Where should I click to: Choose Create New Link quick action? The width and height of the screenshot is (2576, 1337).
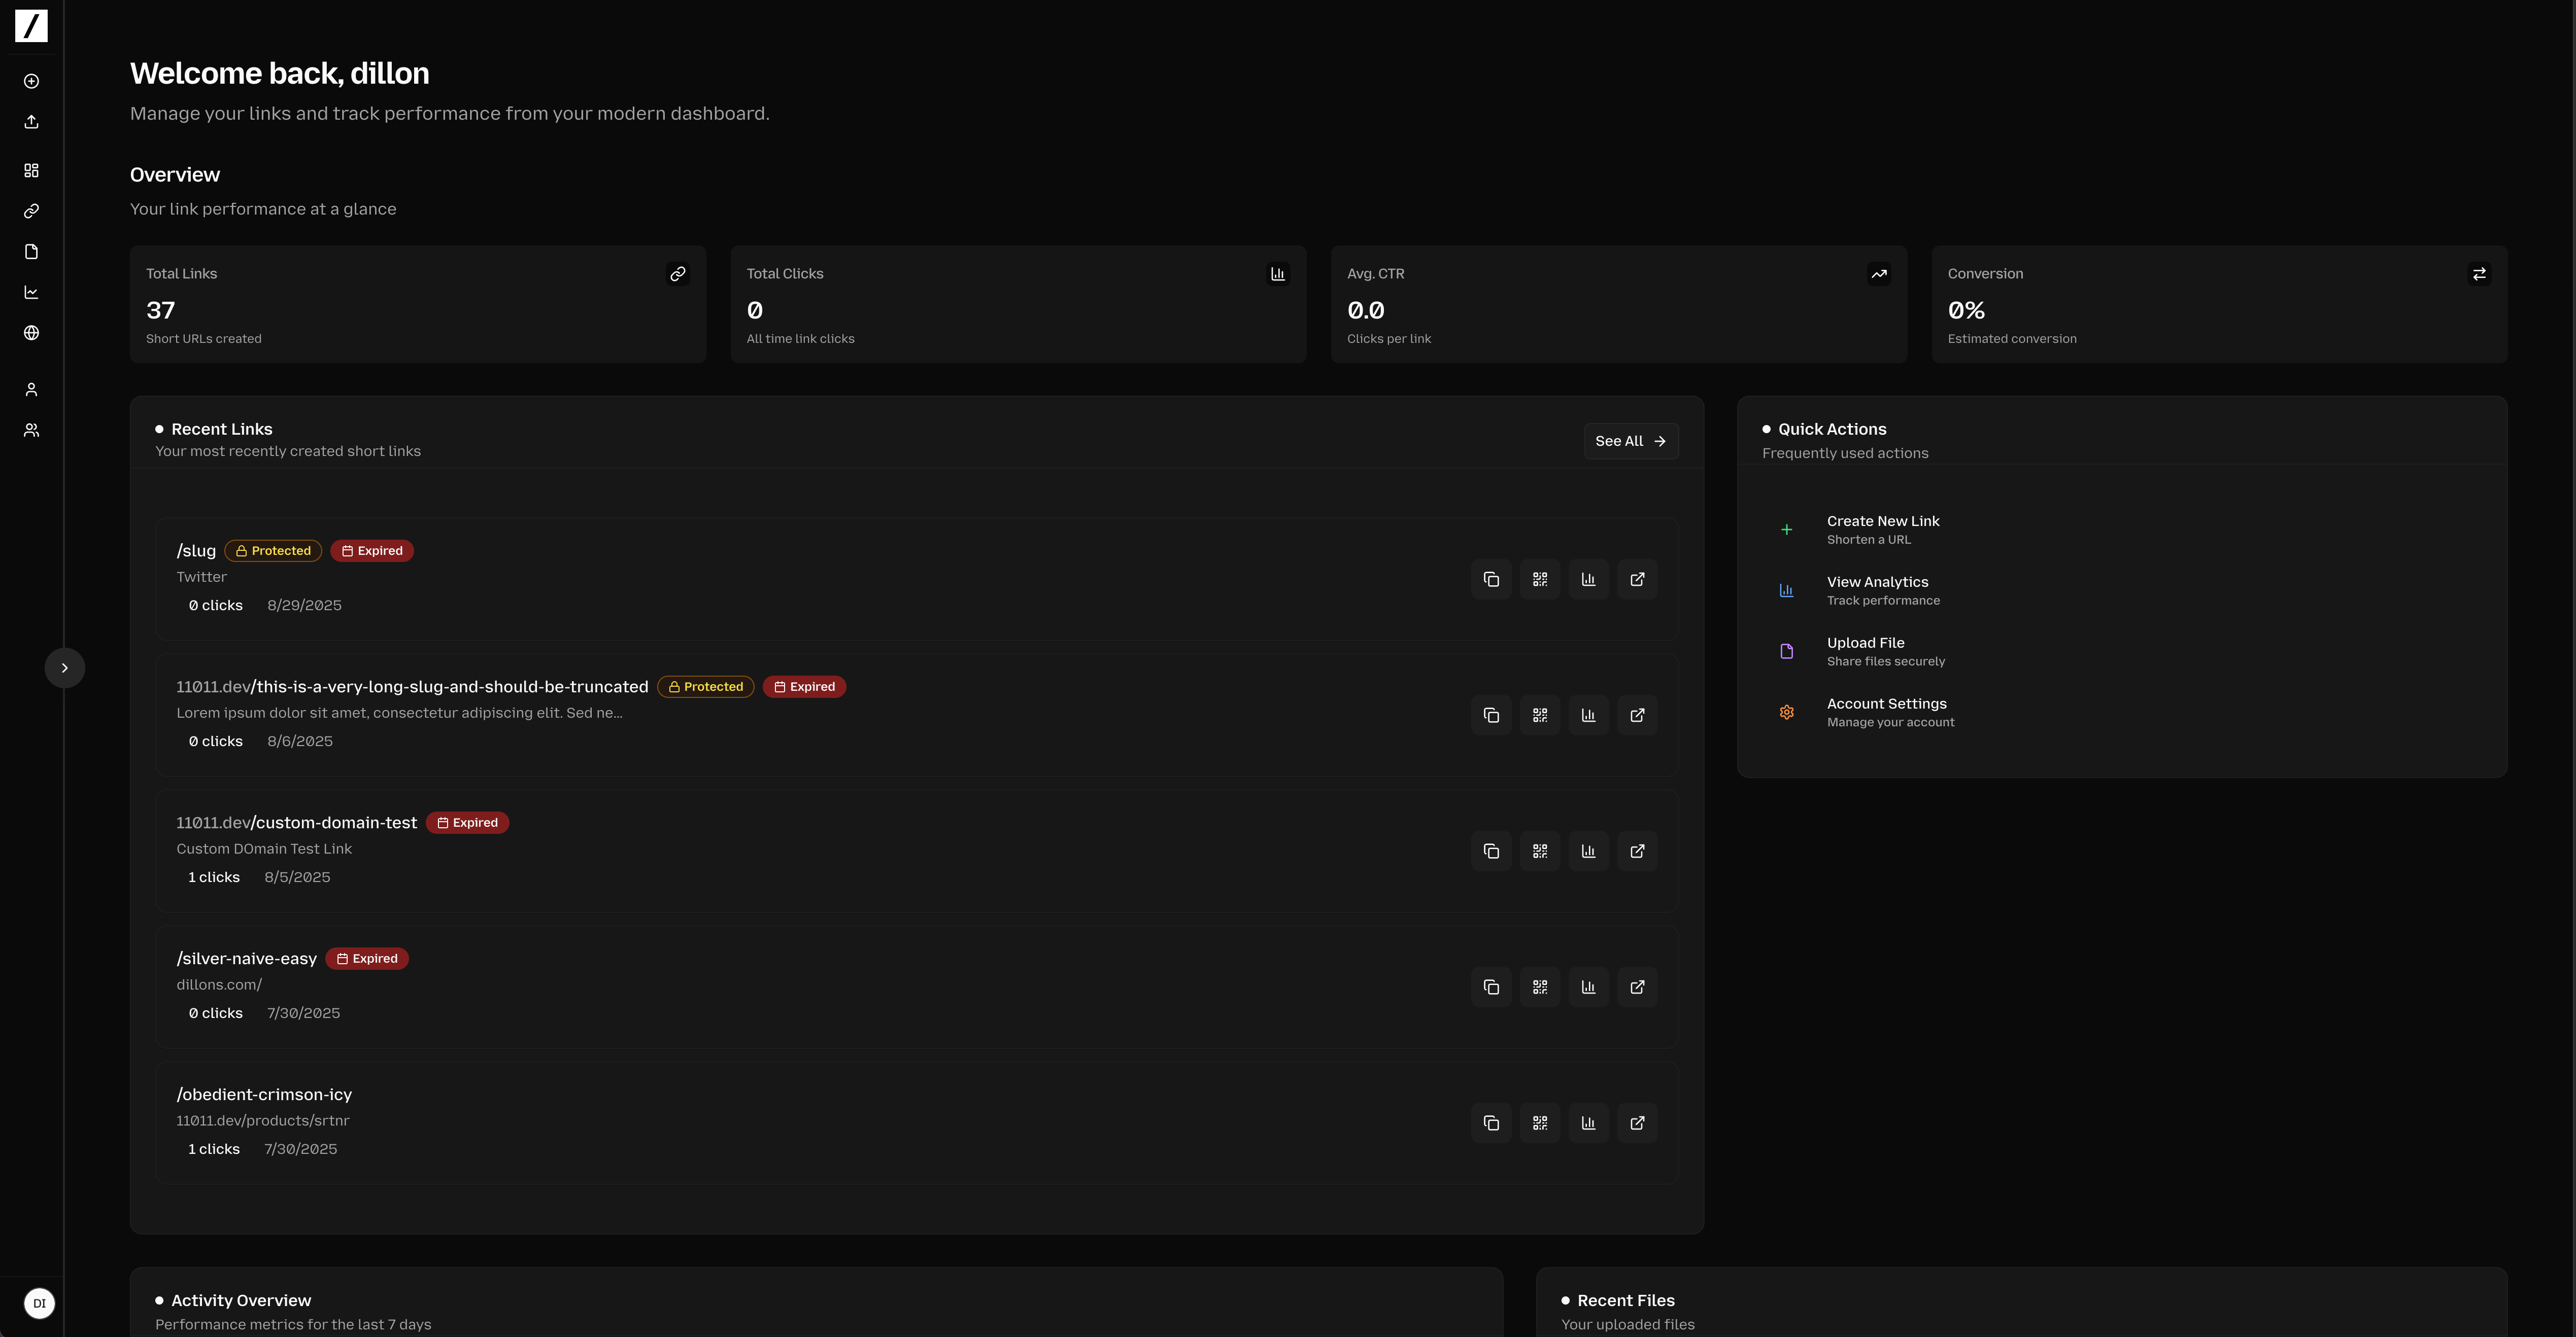[1882, 530]
